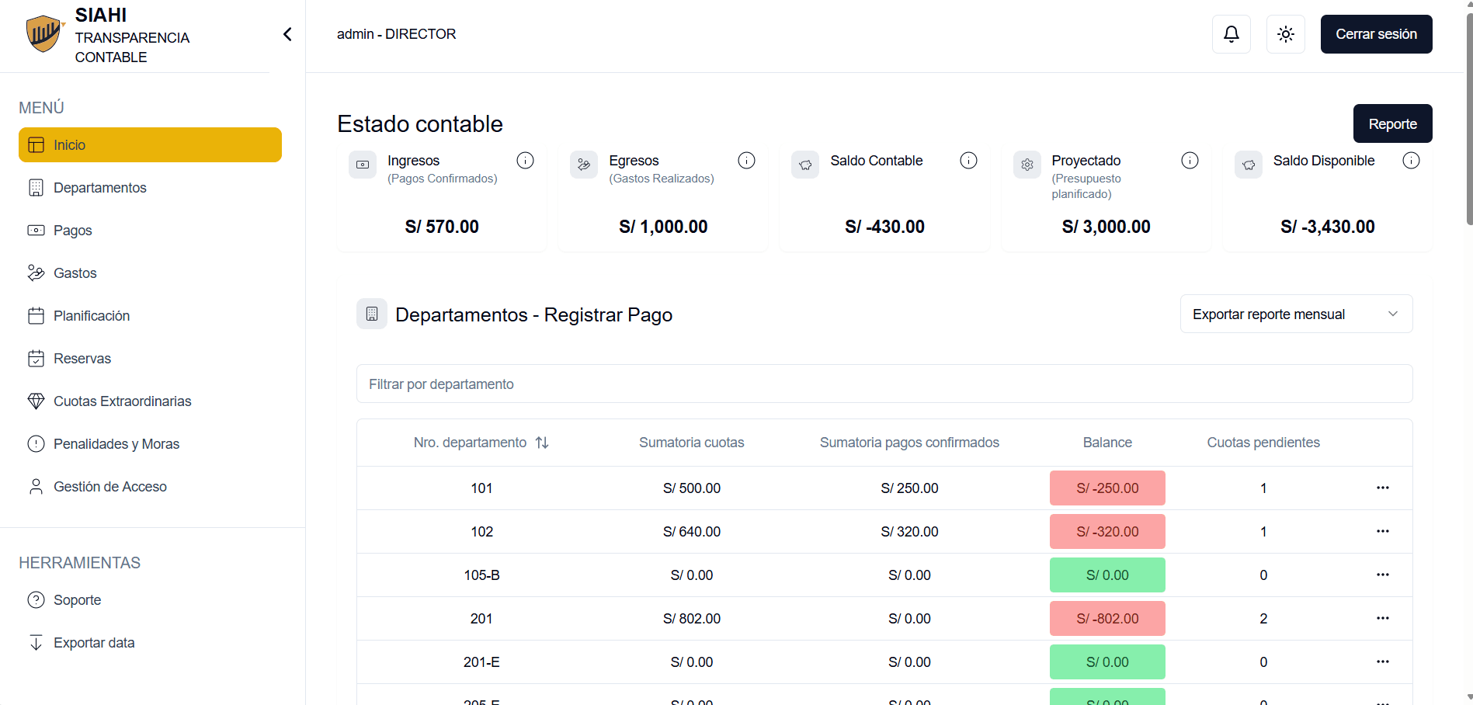Click the Cuotas pendientes column header
Viewport: 1473px width, 705px height.
(x=1263, y=443)
